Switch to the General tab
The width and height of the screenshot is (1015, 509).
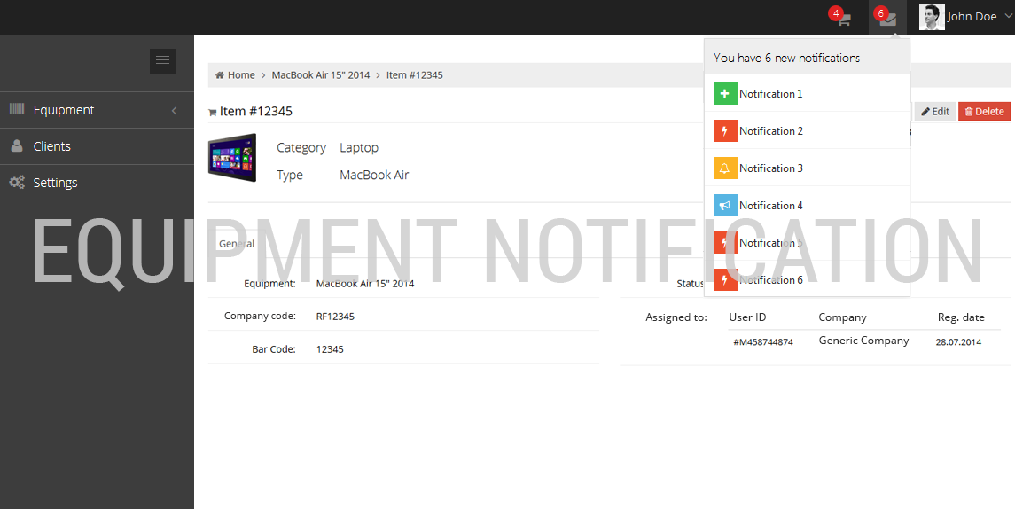[x=237, y=244]
